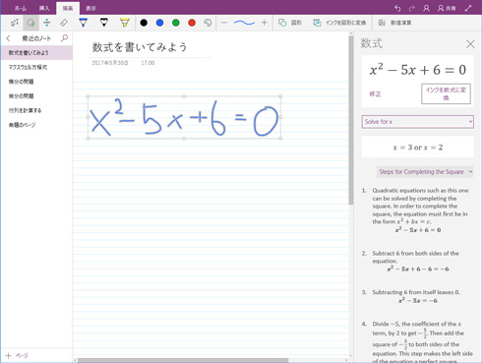Pick the blue pen

(84, 23)
